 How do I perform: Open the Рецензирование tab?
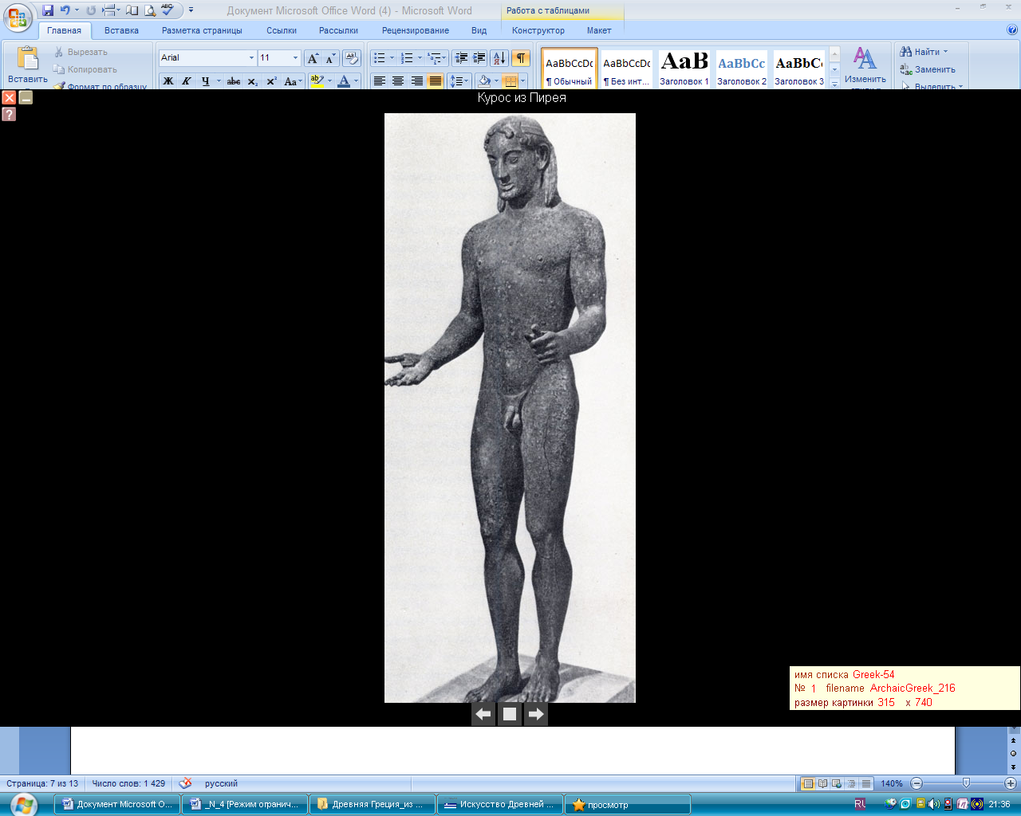click(415, 30)
